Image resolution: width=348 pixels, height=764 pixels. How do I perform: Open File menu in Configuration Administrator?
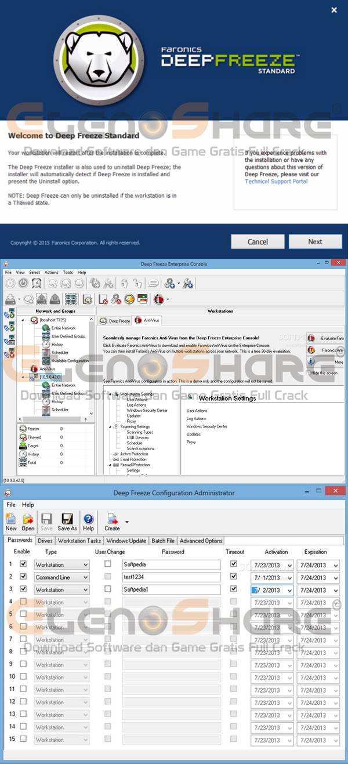[10, 505]
